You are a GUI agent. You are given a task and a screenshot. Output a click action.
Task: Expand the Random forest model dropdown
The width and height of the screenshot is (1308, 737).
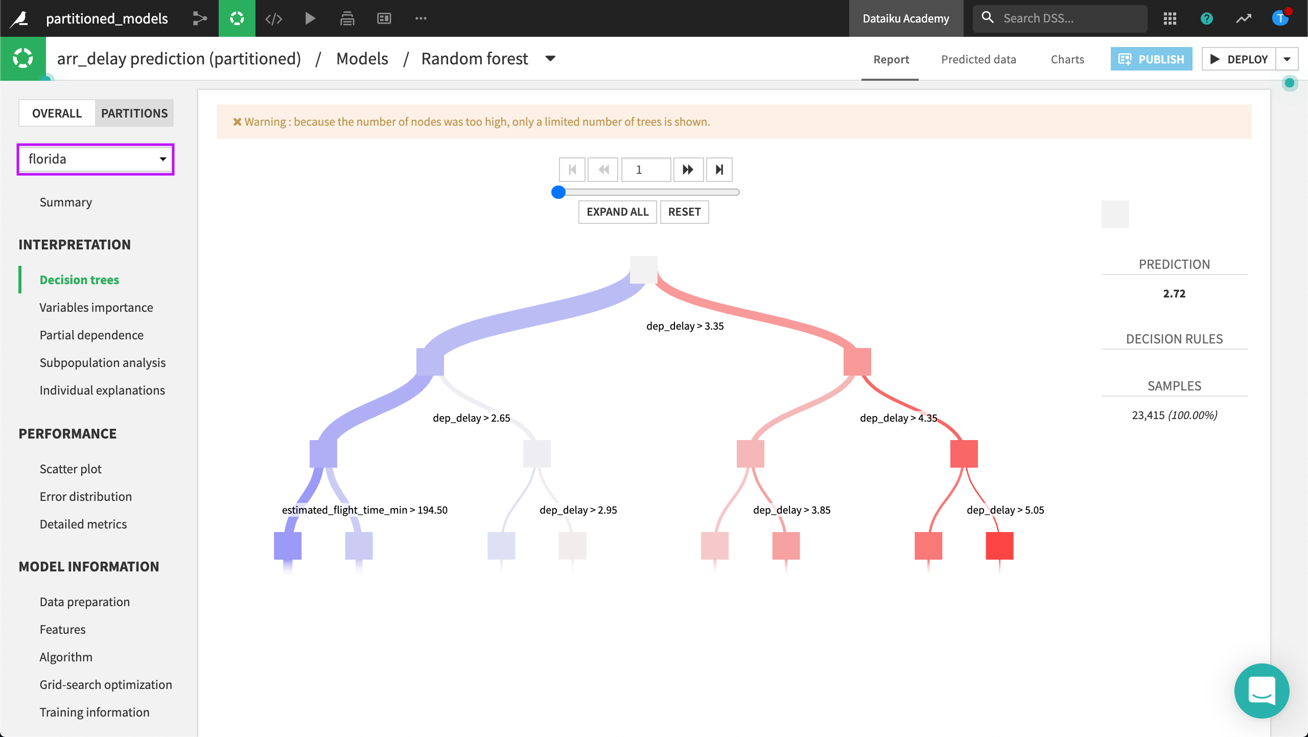click(x=550, y=59)
